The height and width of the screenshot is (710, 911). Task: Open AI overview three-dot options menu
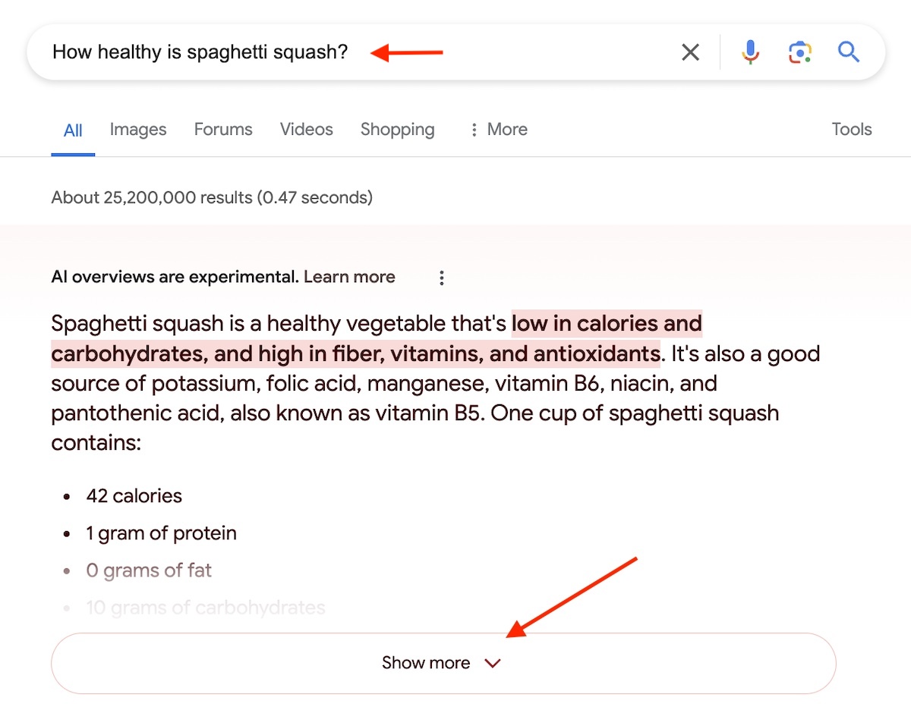pos(442,278)
